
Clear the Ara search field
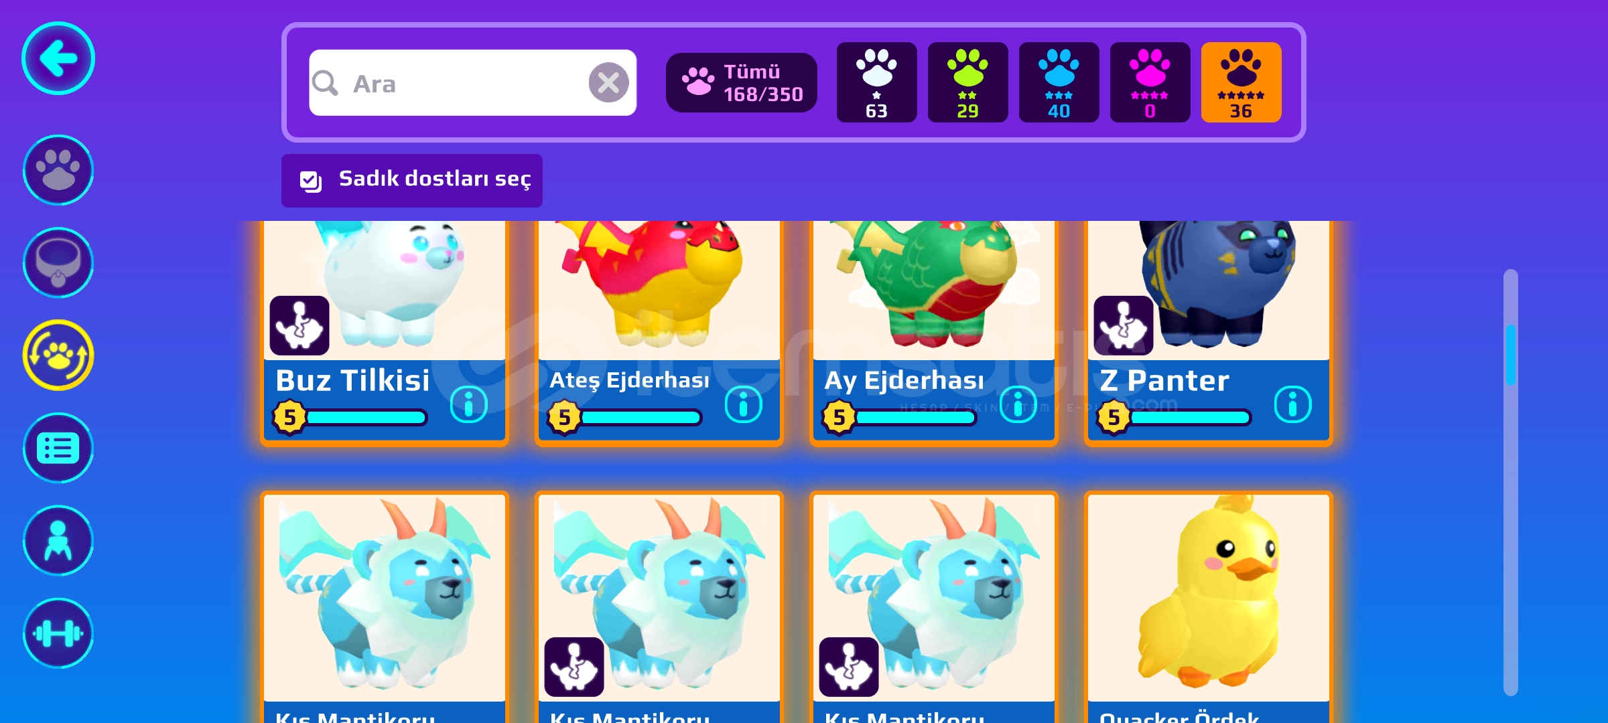[x=608, y=82]
